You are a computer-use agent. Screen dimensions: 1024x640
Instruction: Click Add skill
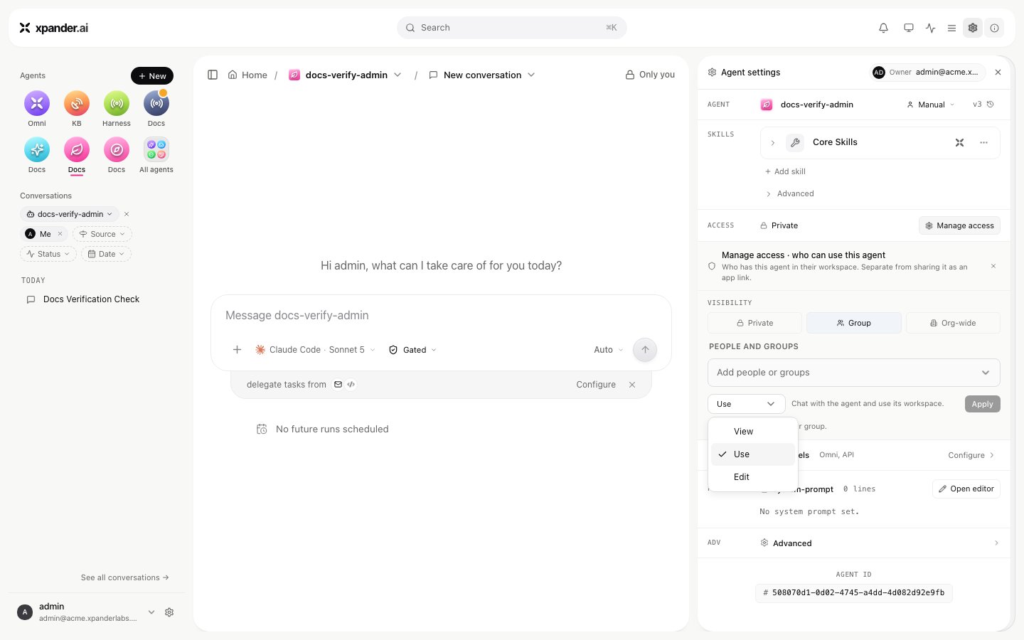(x=785, y=171)
